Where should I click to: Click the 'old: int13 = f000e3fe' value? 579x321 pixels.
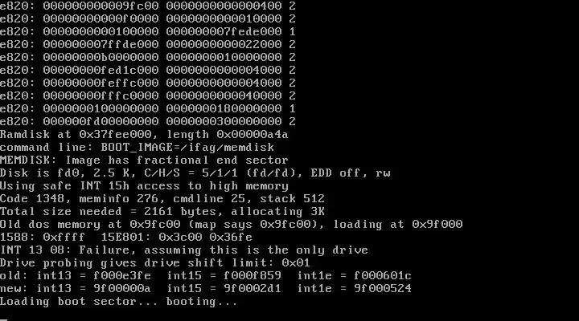[76, 276]
